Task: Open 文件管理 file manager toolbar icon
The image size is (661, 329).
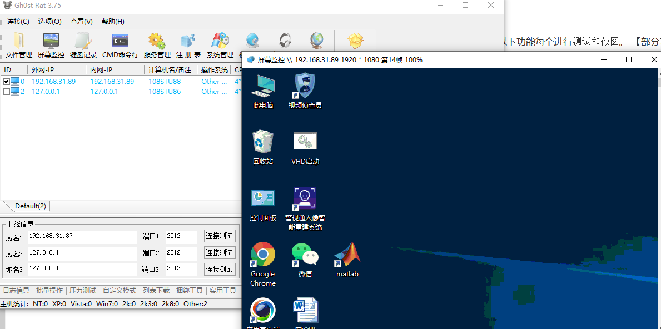Action: (19, 46)
